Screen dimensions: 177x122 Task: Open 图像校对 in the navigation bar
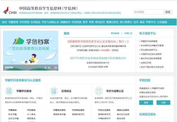point(65,22)
